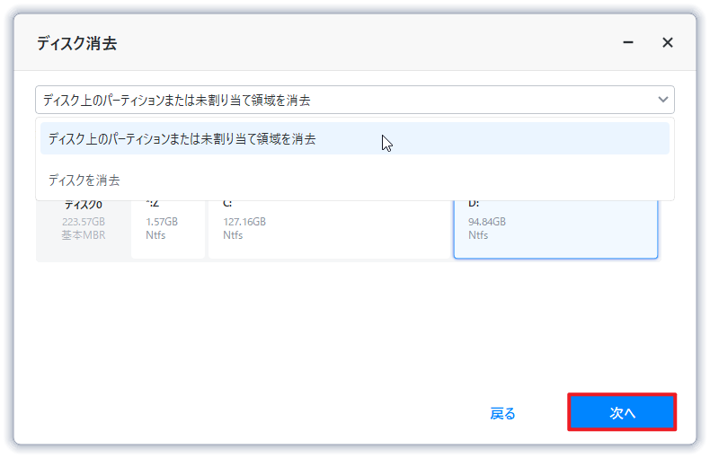Select the C: partition block
The width and height of the screenshot is (710, 458).
(329, 229)
